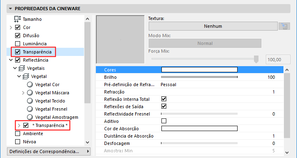Enable the Ambiente checkbox

point(18,134)
